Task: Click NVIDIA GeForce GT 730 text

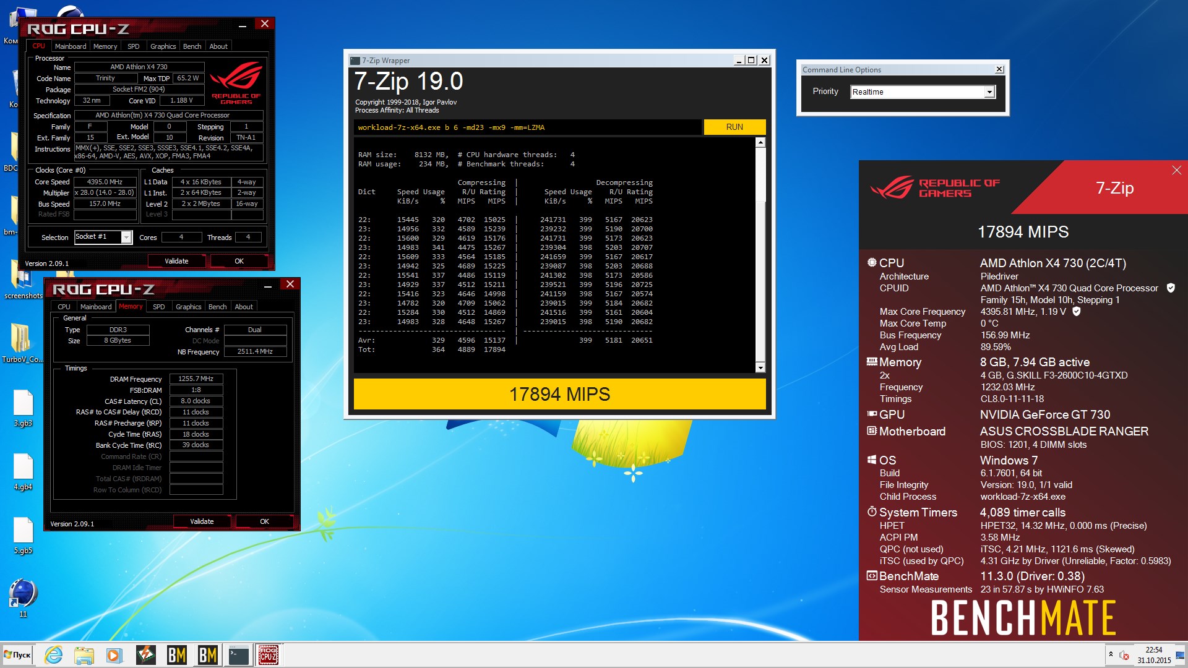Action: [1045, 414]
